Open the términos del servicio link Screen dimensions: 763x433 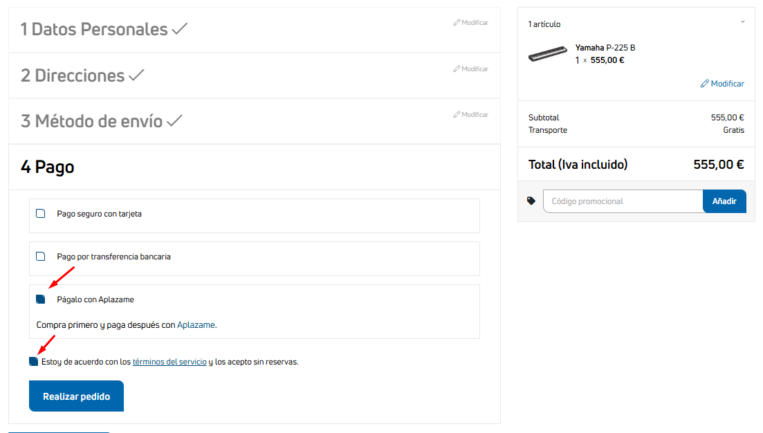pyautogui.click(x=169, y=362)
